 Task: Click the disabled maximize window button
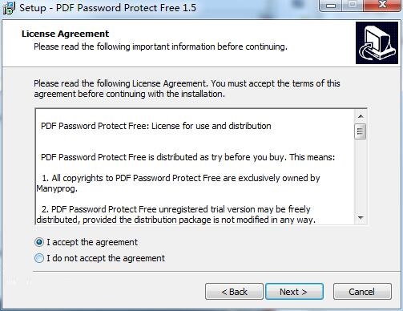pyautogui.click(x=353, y=6)
